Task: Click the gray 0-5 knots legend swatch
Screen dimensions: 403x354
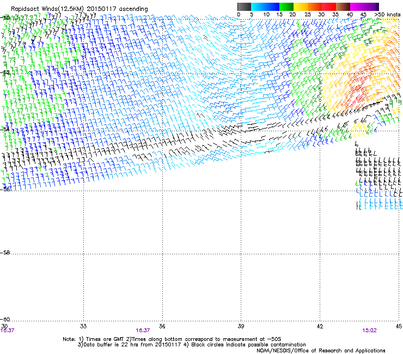Action: click(244, 7)
